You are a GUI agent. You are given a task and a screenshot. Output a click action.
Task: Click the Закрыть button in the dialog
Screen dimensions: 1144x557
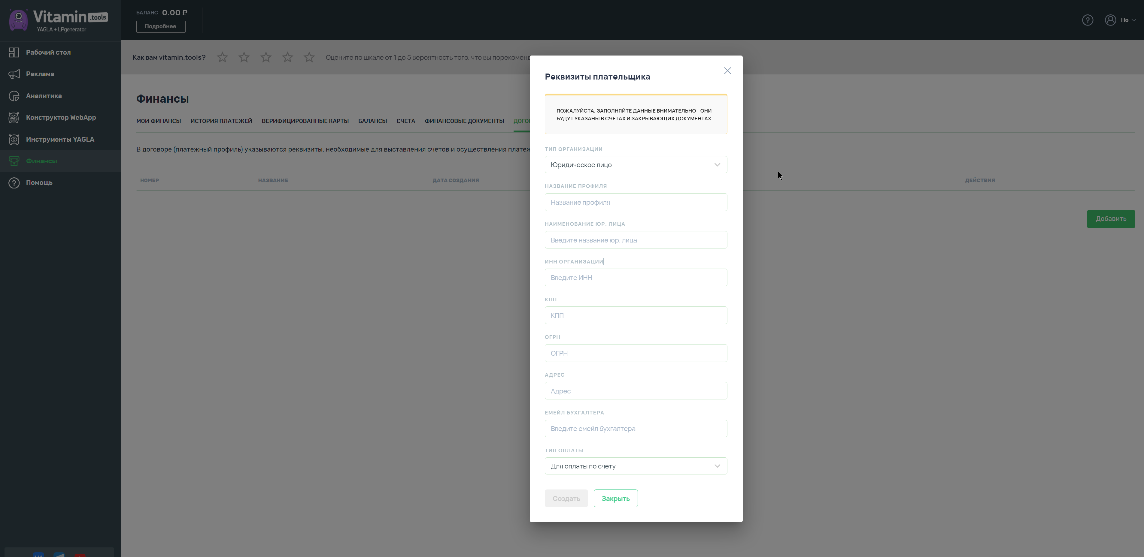click(x=615, y=498)
